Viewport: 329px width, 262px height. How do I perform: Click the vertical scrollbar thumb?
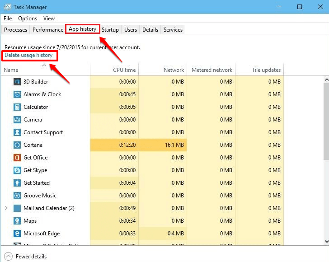coord(326,122)
